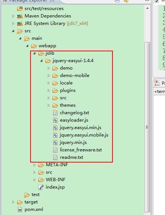Select the license_freeware.txt file name
The height and width of the screenshot is (215, 165).
tap(81, 150)
